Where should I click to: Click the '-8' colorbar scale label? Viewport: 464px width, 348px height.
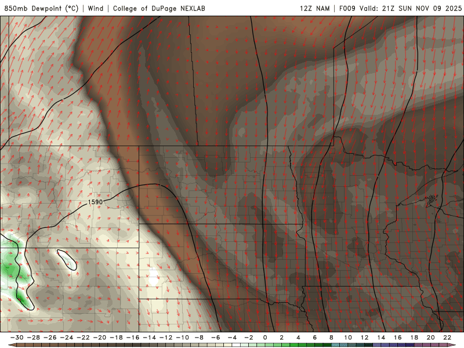pos(199,338)
